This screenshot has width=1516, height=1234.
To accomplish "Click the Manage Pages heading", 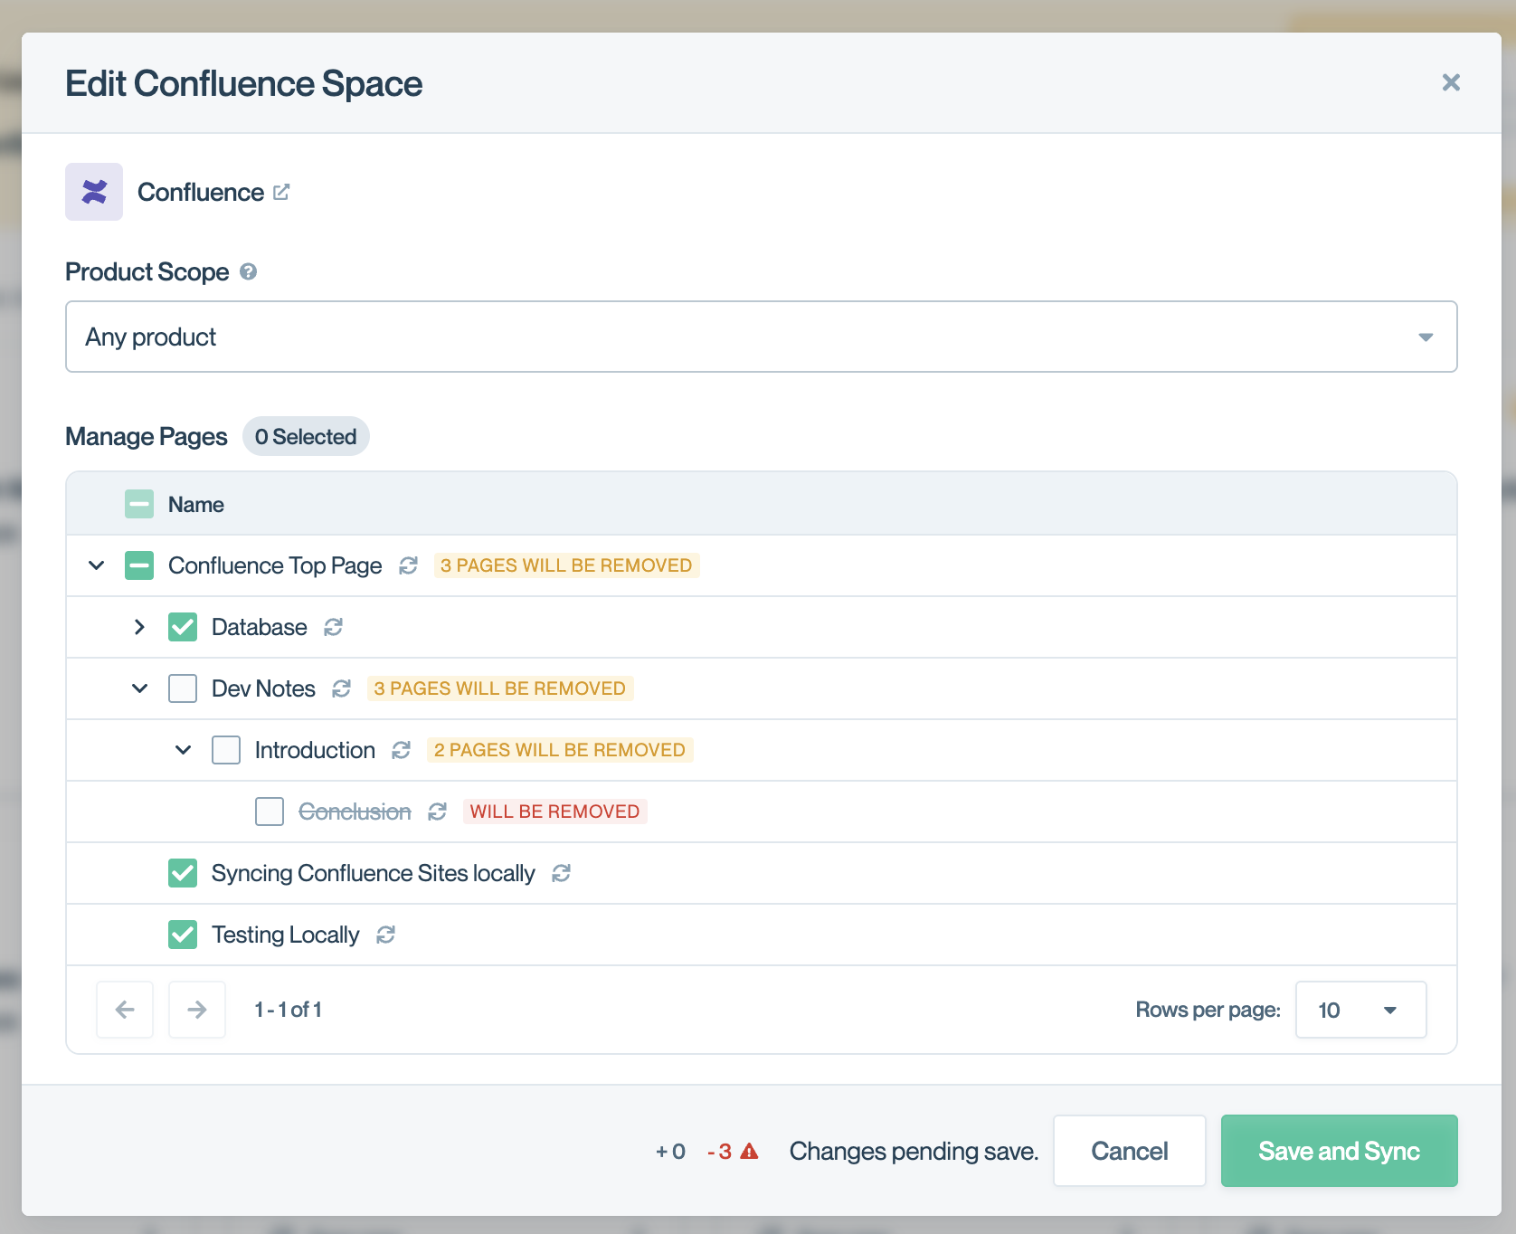I will coord(147,436).
